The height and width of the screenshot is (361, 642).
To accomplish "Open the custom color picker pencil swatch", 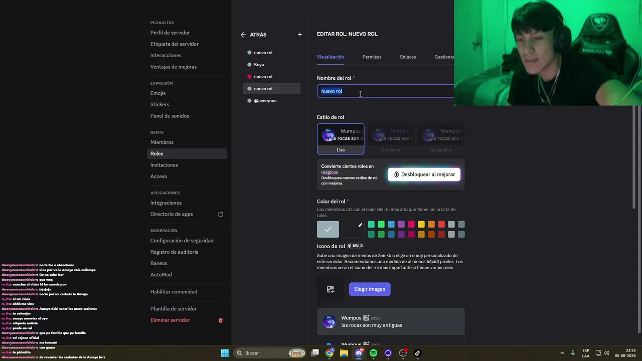I will click(354, 229).
